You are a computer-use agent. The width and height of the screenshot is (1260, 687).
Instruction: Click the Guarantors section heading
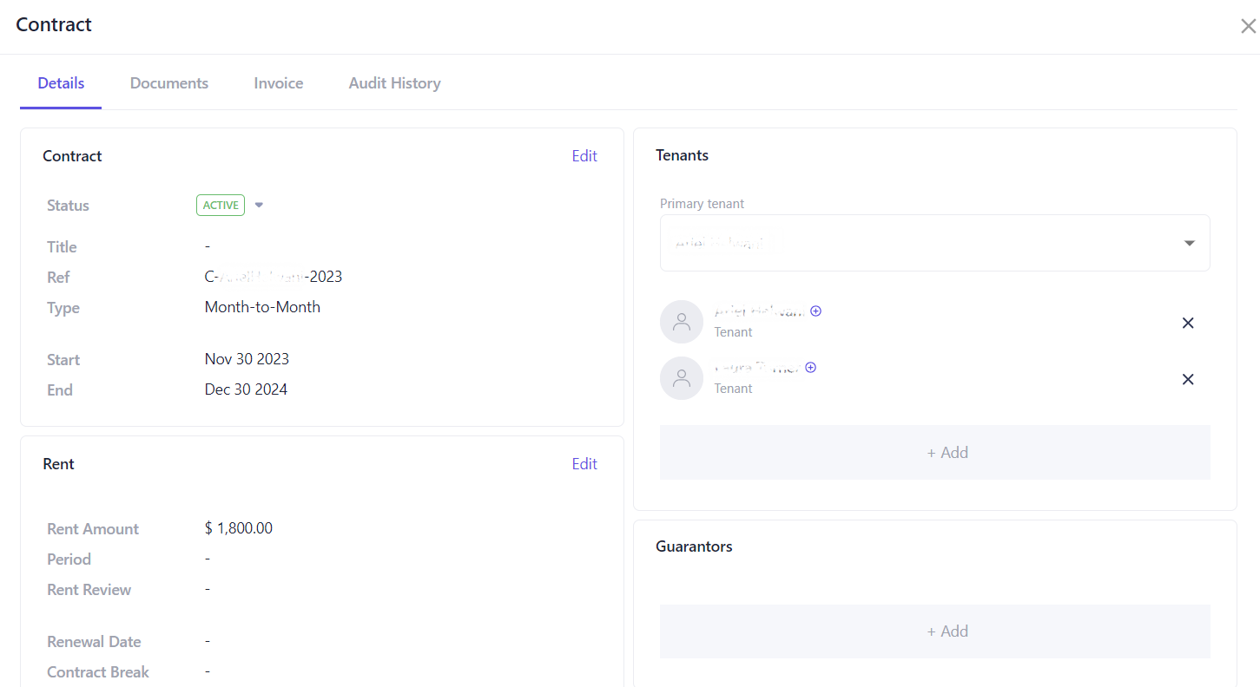[x=694, y=546]
